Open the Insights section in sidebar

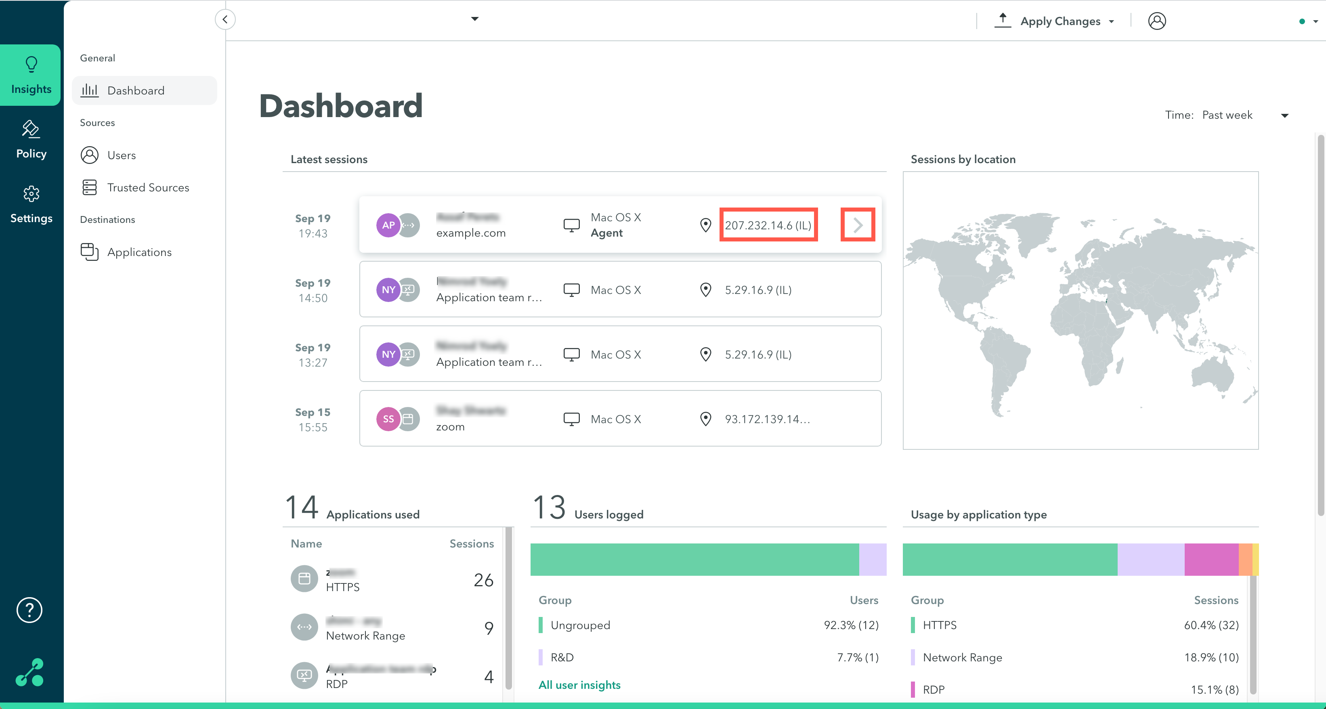click(31, 75)
